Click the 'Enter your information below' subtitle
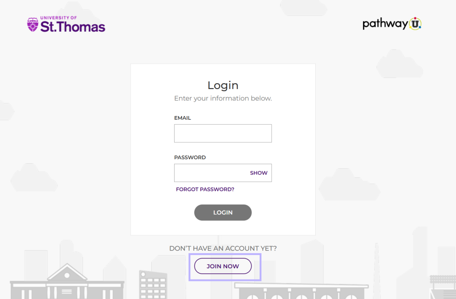456x299 pixels. coord(223,98)
